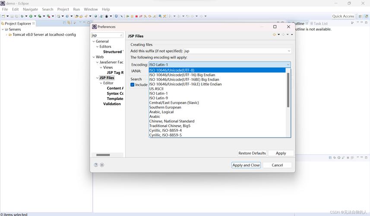370x216 pixels.
Task: Clear the jsp filter text icon
Action: [x=121, y=35]
